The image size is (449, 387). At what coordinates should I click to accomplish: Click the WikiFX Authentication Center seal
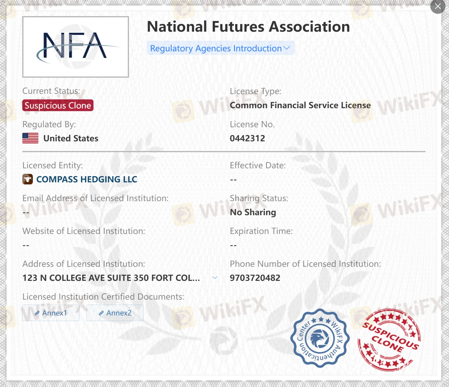pos(320,340)
